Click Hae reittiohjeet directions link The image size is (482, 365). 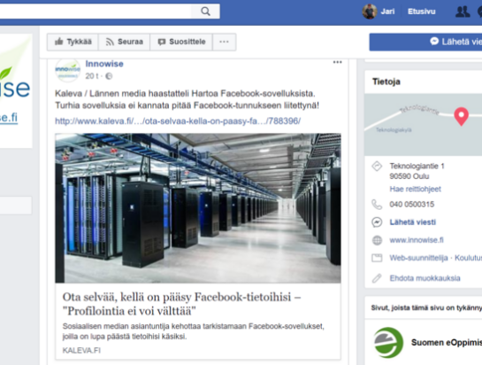pos(415,189)
